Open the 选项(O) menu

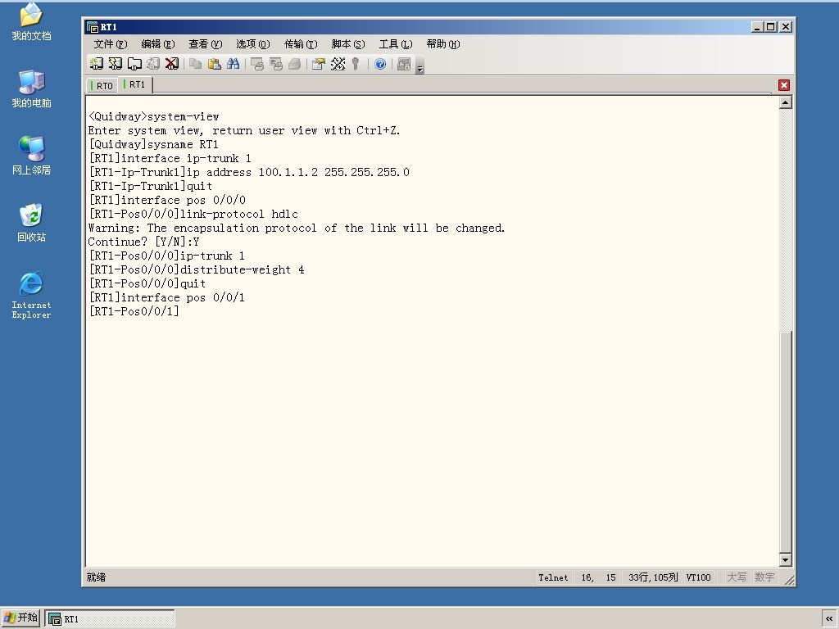pyautogui.click(x=253, y=44)
